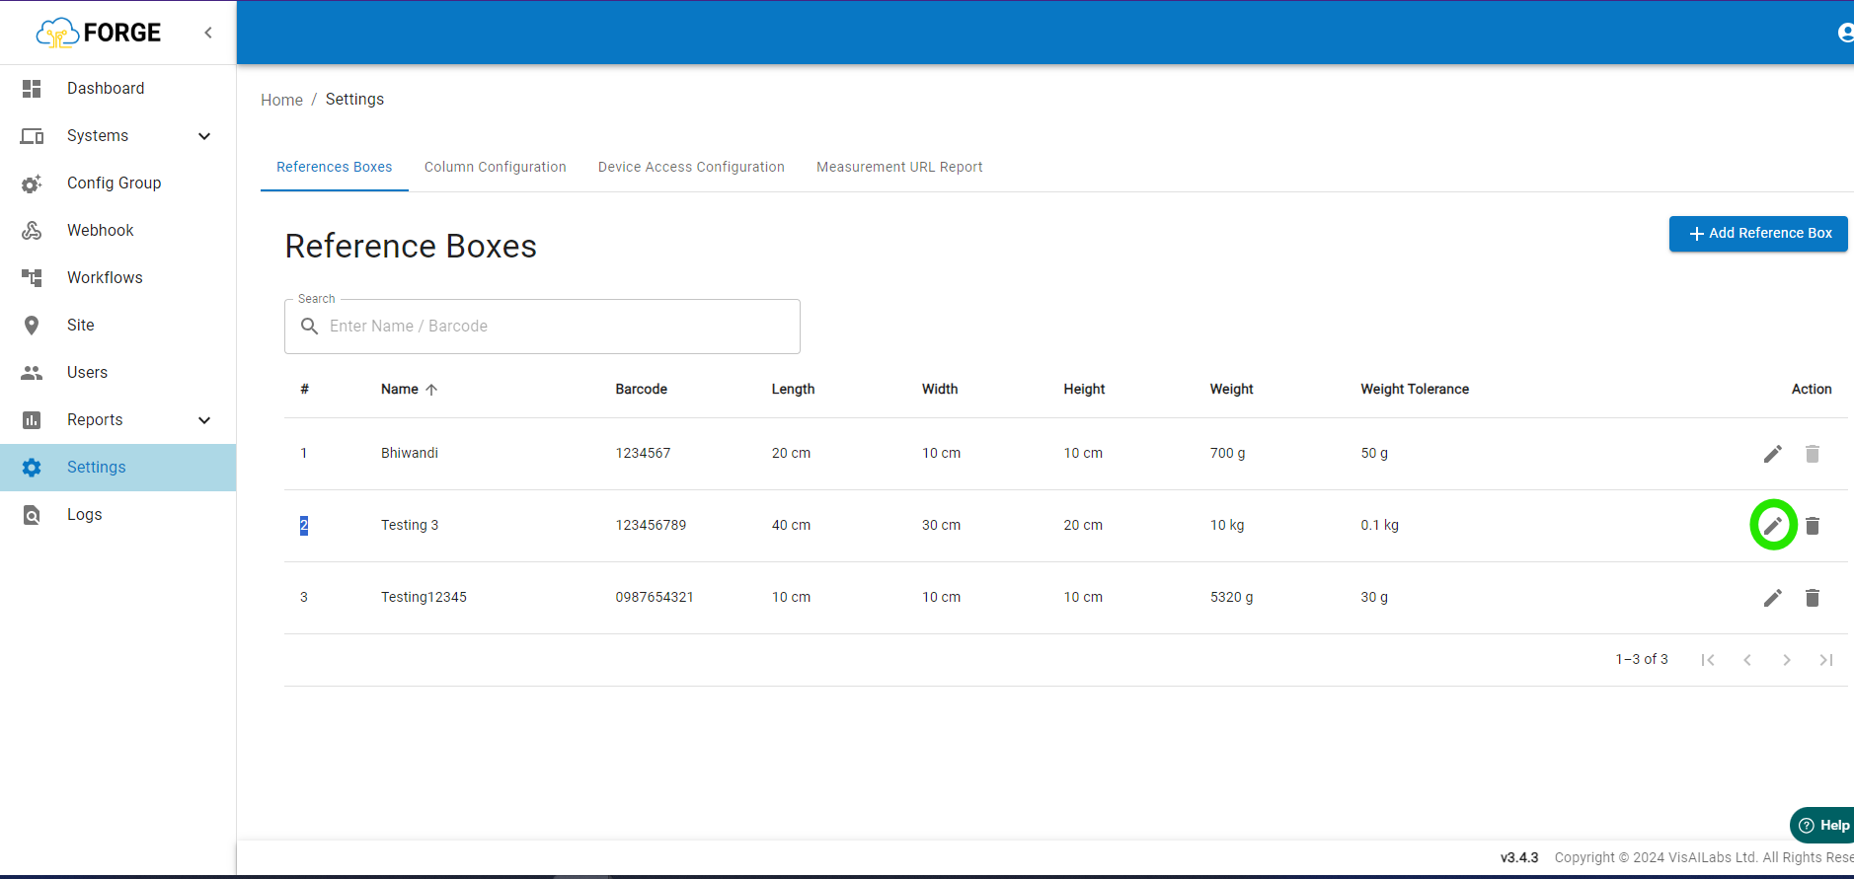The image size is (1854, 879).
Task: Go to the last table page
Action: (1826, 660)
